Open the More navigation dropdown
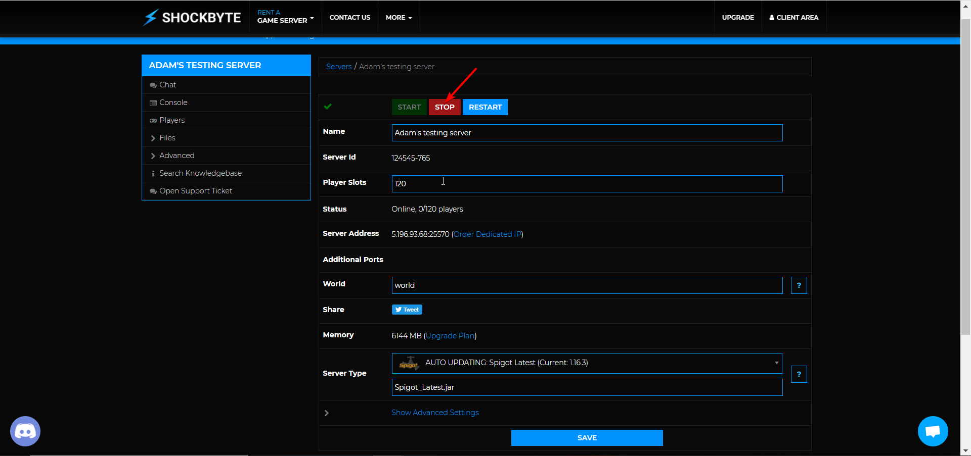Screen dimensions: 971x456 click(399, 18)
